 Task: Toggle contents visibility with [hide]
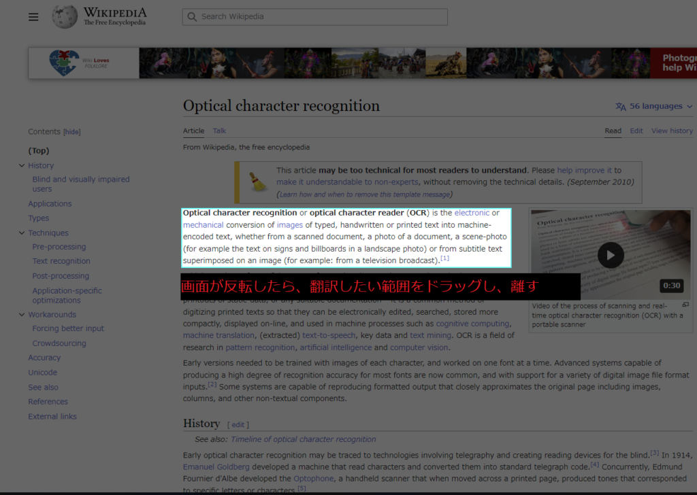[71, 132]
